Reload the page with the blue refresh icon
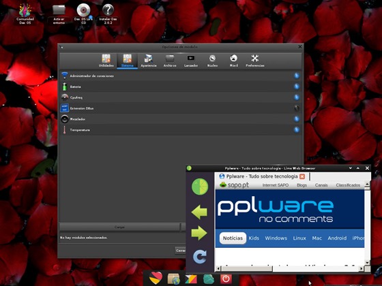The width and height of the screenshot is (382, 286). pos(199,257)
